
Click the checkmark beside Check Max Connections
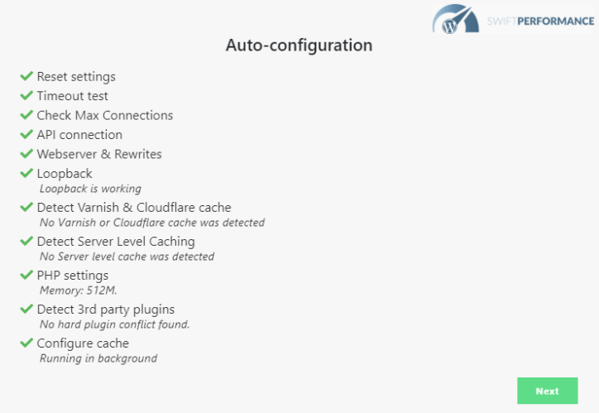[26, 114]
